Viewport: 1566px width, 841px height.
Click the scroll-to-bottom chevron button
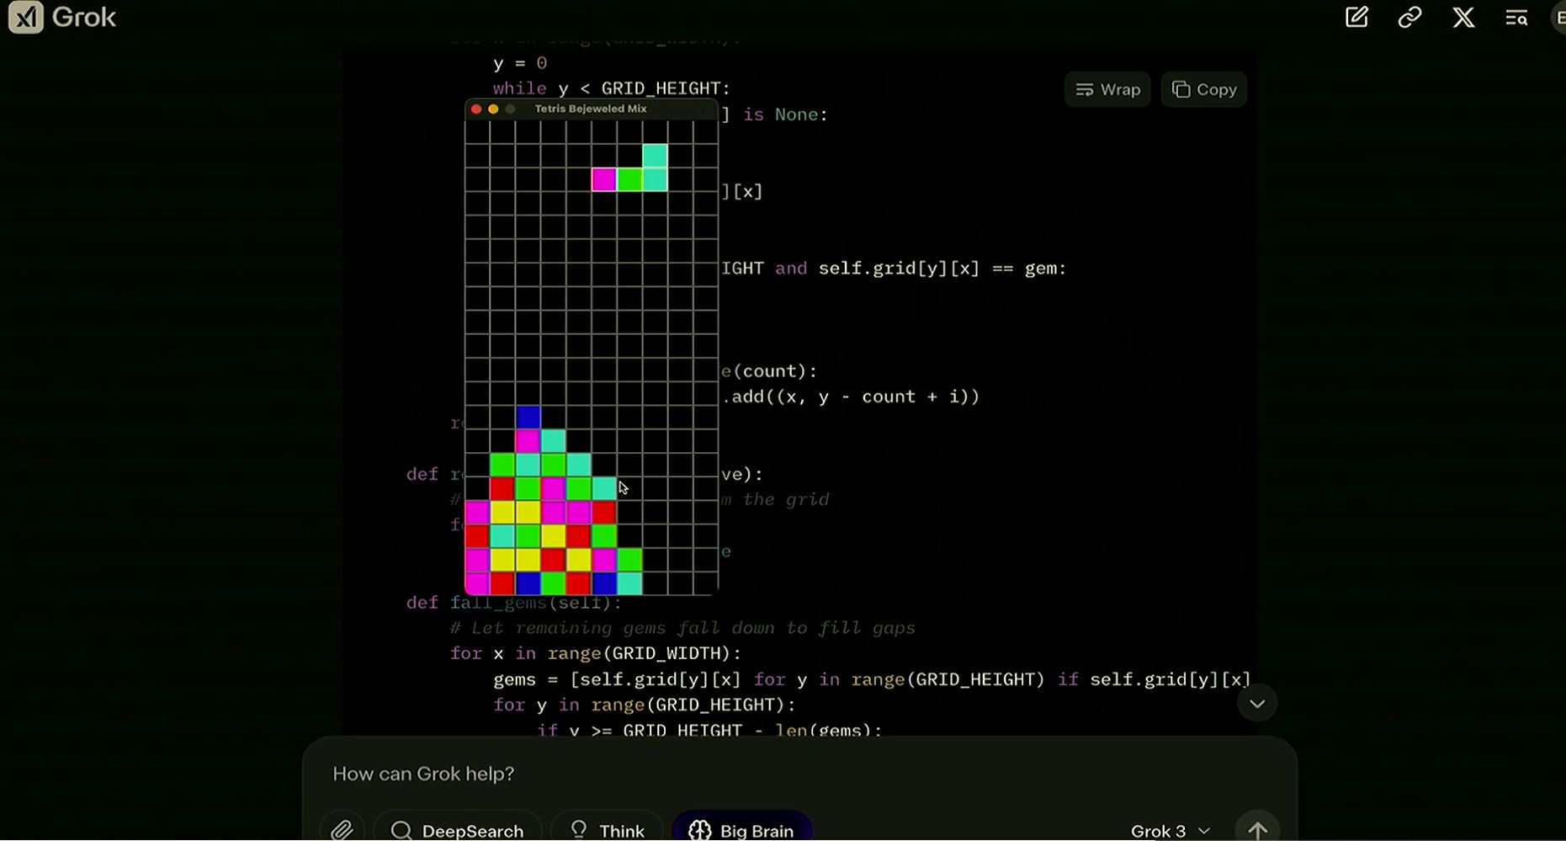1257,704
